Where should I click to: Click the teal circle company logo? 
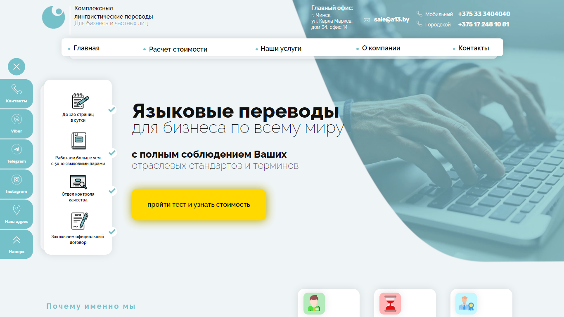pos(54,17)
